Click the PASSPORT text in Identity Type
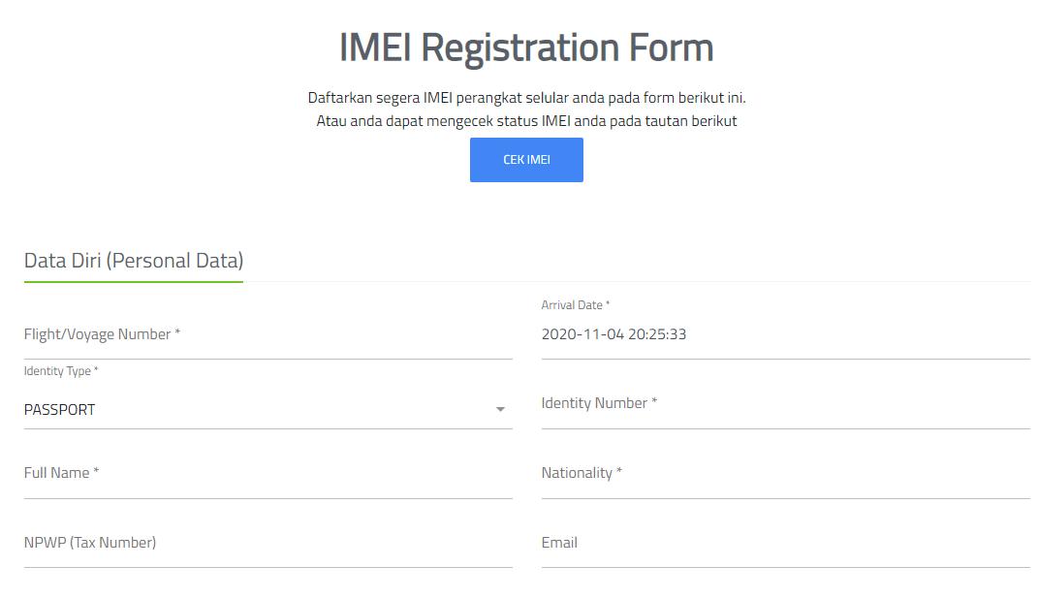 (59, 409)
